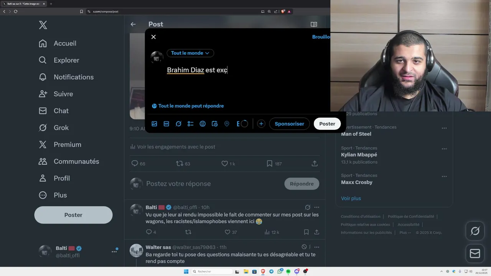491x276 pixels.
Task: Click the sidebar Poster button
Action: (73, 215)
